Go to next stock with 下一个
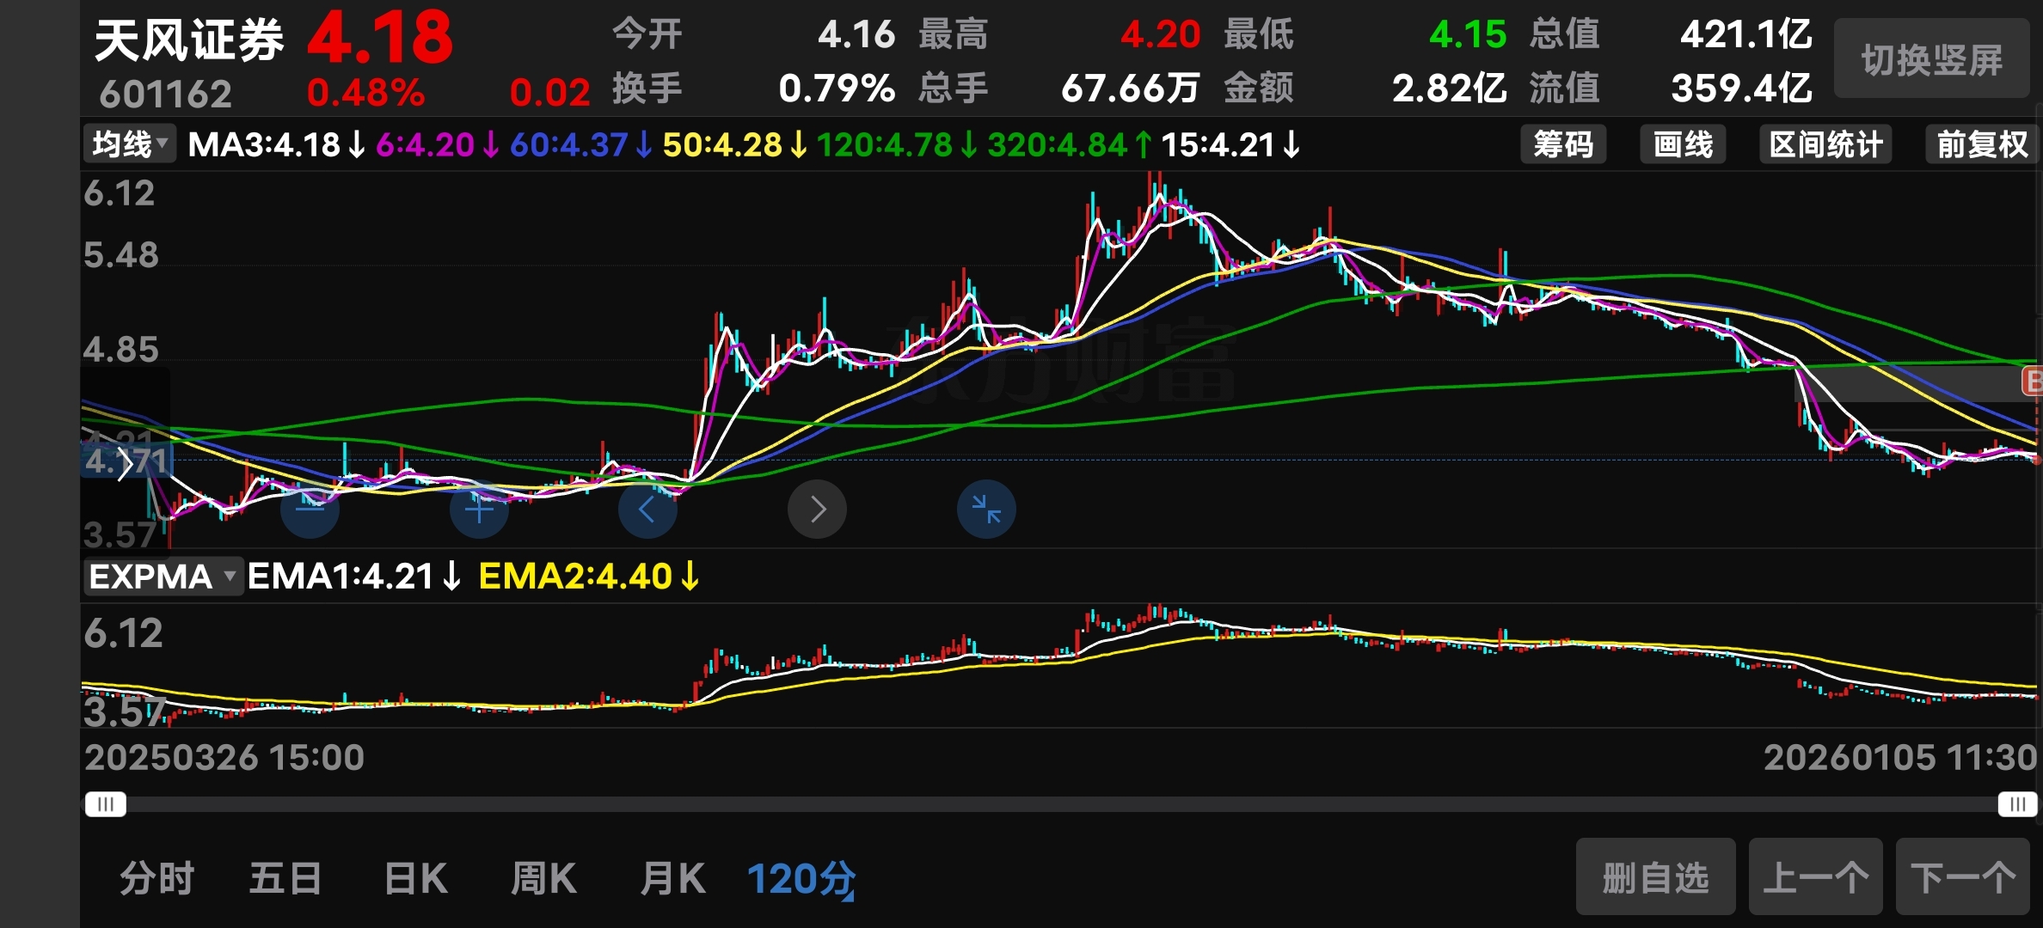The height and width of the screenshot is (928, 2043). click(1962, 878)
